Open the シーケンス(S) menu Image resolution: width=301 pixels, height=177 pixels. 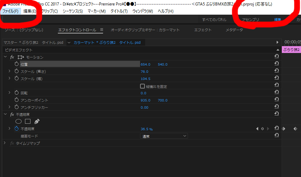pyautogui.click(x=73, y=11)
